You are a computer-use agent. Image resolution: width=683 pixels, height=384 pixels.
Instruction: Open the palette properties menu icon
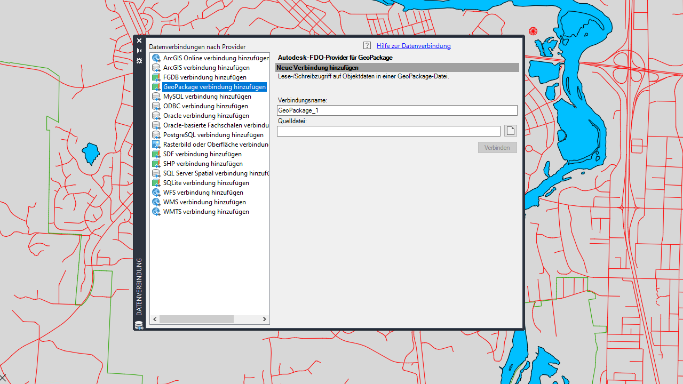139,61
